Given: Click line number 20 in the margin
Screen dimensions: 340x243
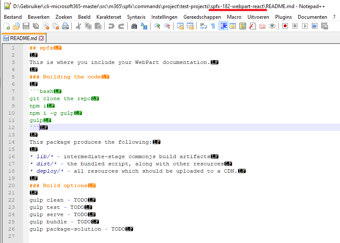Looking at the screenshot, I should [x=12, y=185].
